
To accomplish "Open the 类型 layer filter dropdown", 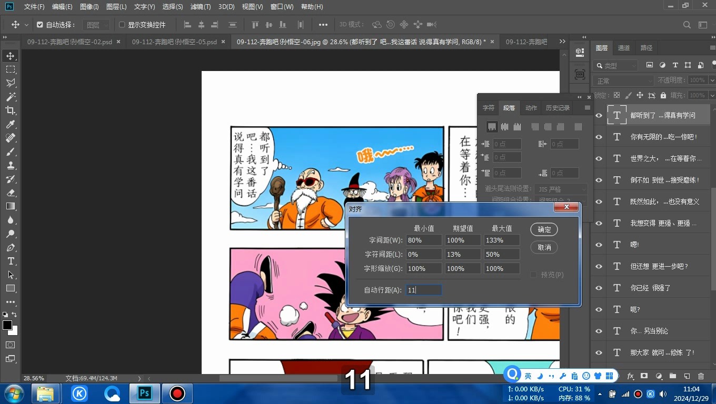I will point(615,65).
